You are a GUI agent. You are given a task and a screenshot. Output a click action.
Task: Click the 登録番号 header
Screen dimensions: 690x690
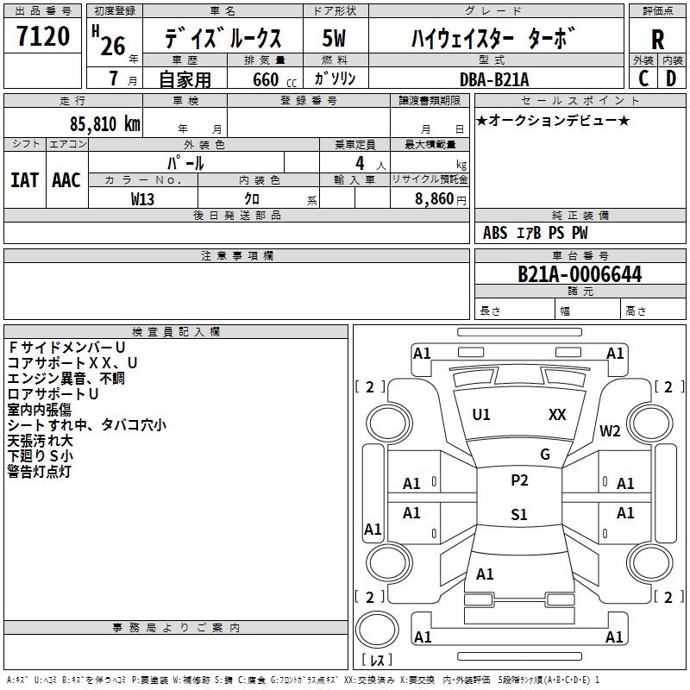tap(309, 100)
